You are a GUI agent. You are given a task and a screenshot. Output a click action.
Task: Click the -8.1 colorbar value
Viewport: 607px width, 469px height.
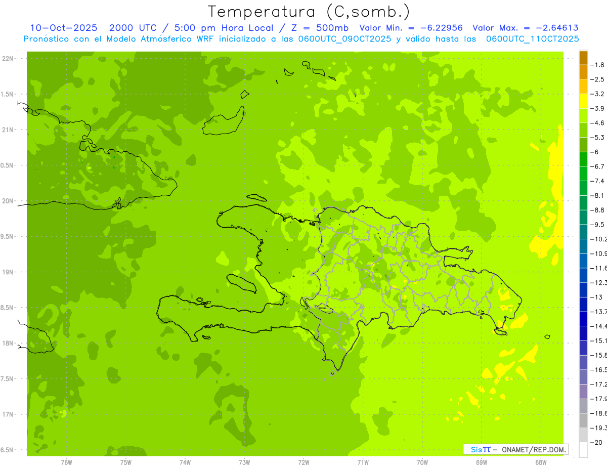tap(597, 195)
